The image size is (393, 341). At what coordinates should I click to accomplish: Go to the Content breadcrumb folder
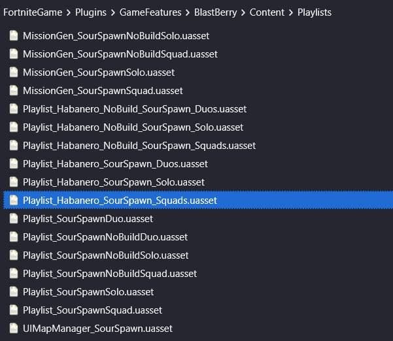(x=267, y=12)
